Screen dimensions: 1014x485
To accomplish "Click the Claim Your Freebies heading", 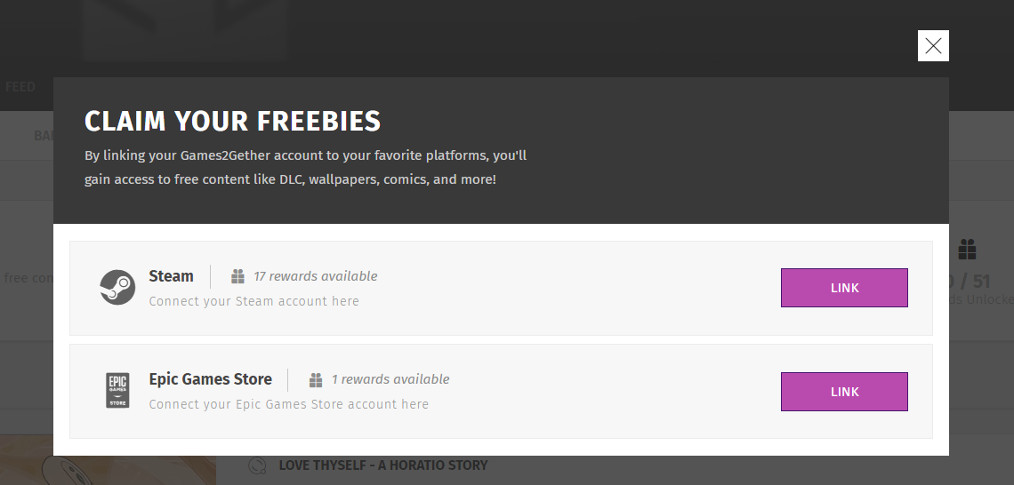I will 233,122.
